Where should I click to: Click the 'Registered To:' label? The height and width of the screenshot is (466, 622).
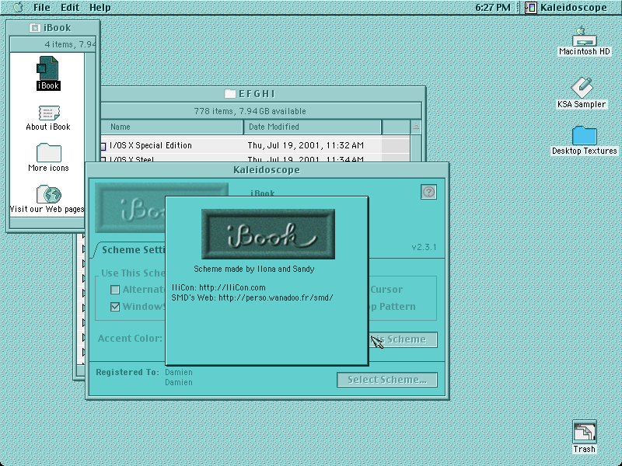(x=128, y=372)
